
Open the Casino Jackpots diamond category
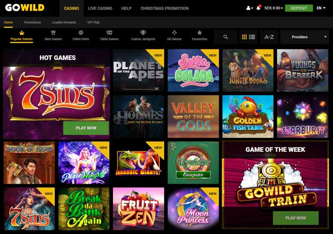pos(143,36)
